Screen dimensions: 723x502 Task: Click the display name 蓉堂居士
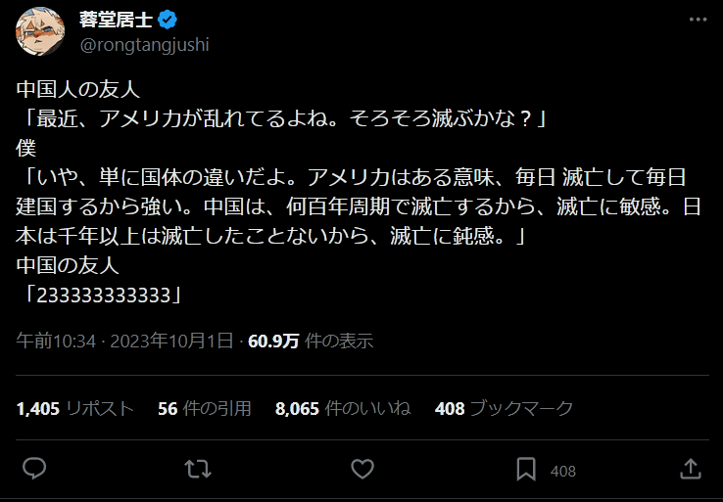(x=113, y=21)
